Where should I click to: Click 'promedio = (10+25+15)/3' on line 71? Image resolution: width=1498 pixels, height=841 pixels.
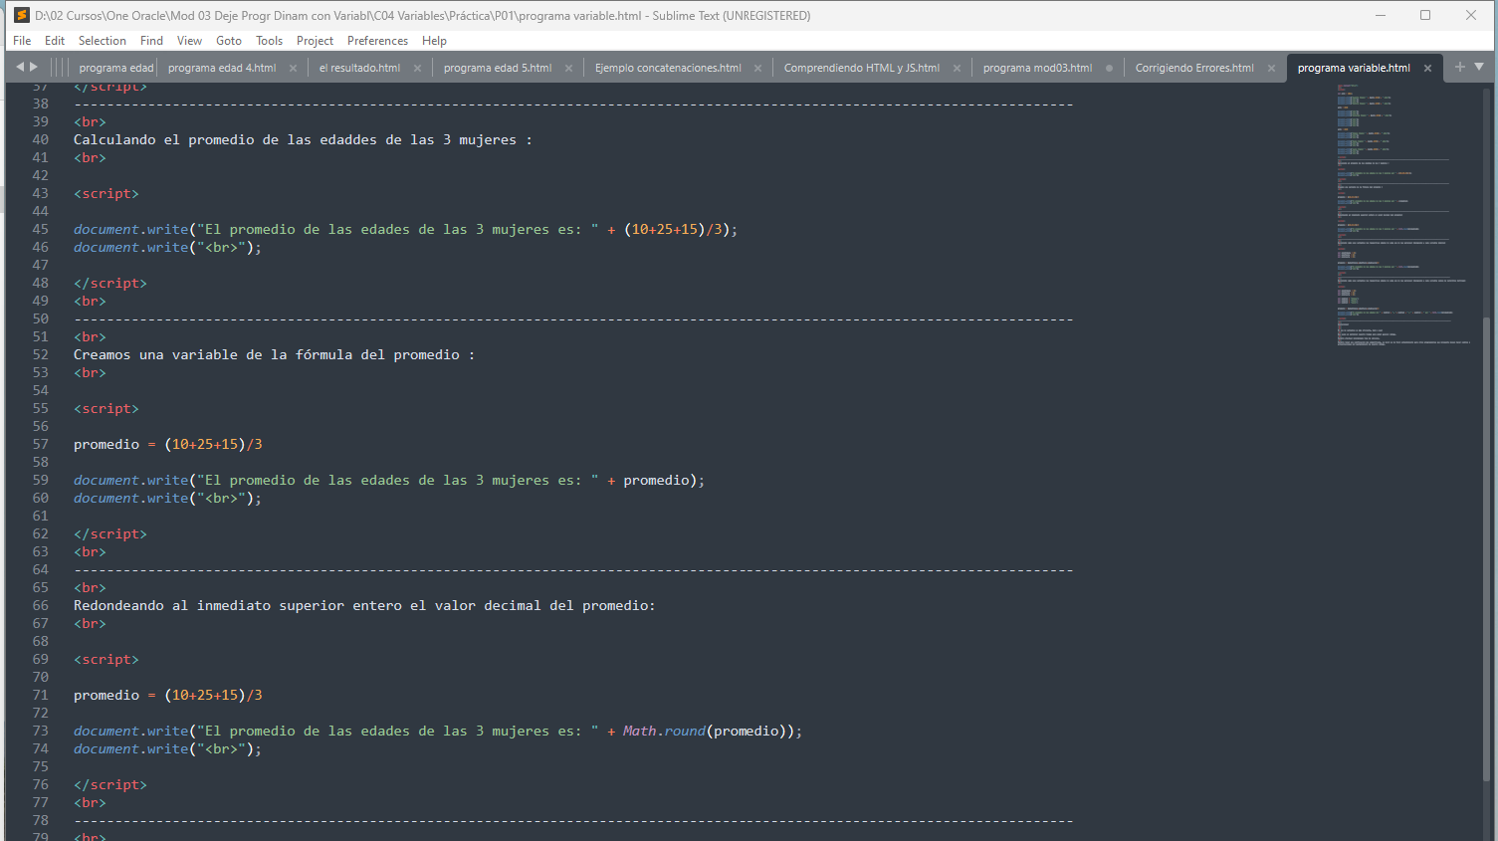pos(168,695)
